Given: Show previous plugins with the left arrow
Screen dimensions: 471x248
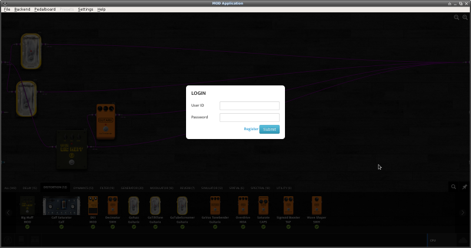Looking at the screenshot, I should pyautogui.click(x=8, y=213).
